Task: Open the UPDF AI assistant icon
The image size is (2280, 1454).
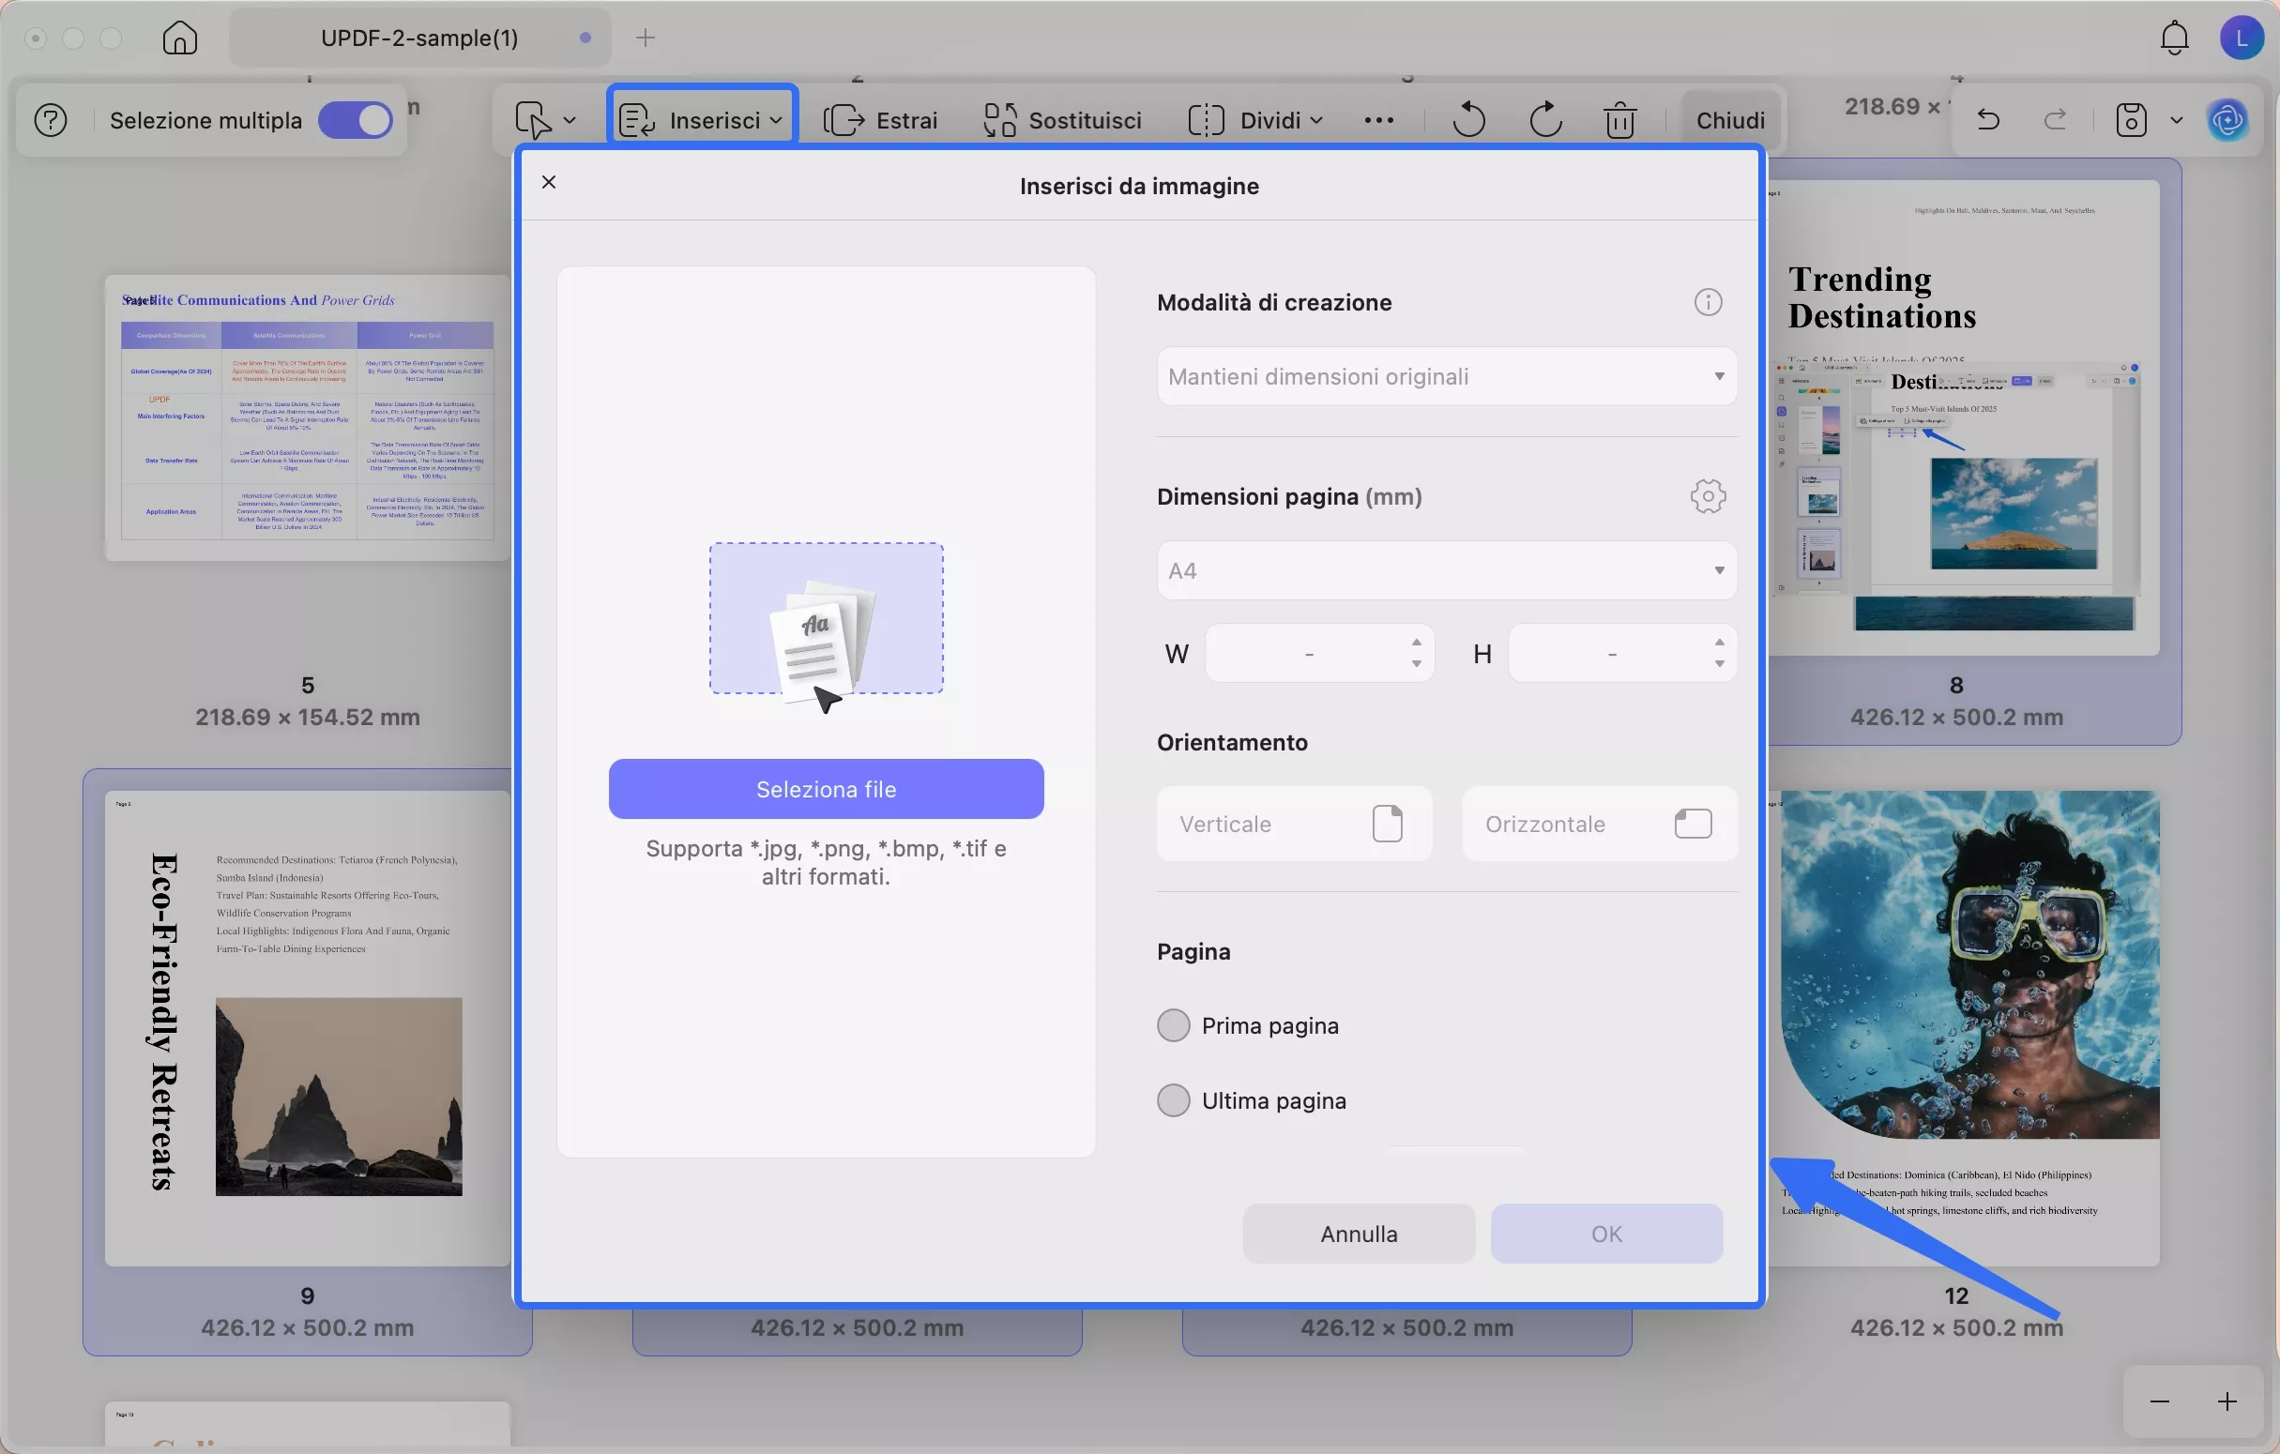Action: (2227, 120)
